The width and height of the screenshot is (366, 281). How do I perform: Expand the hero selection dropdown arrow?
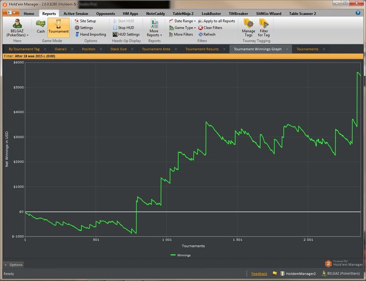click(28, 35)
